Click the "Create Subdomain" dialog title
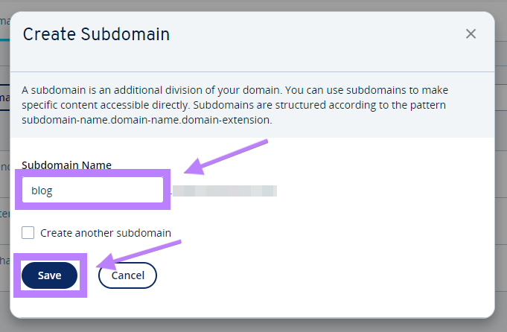Viewport: 507px width, 332px height. click(96, 33)
